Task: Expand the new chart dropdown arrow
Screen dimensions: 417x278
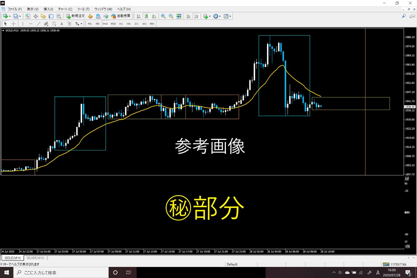Action: [10, 16]
